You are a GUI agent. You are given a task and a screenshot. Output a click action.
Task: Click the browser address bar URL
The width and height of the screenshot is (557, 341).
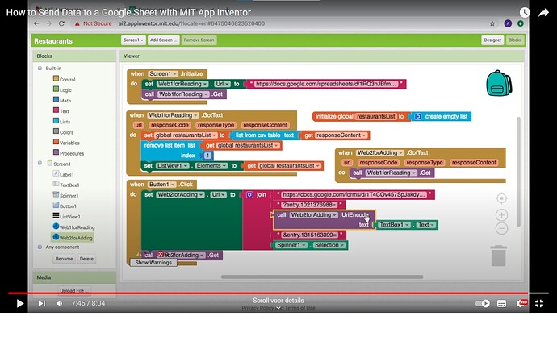pyautogui.click(x=191, y=23)
